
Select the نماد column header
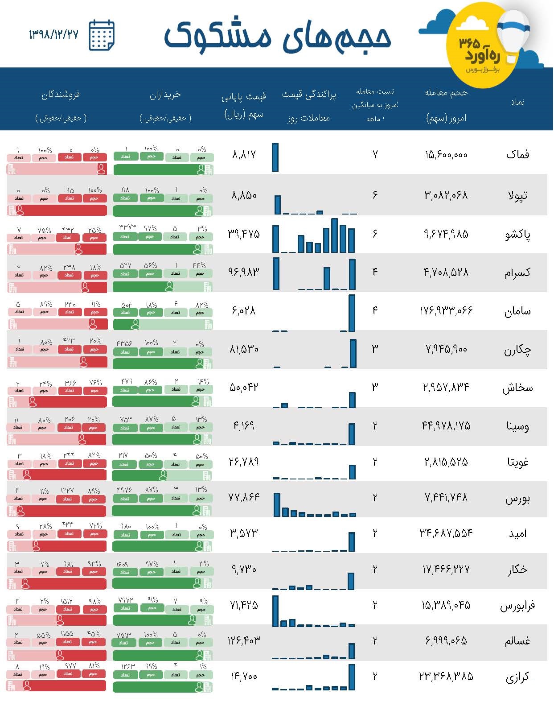(517, 102)
